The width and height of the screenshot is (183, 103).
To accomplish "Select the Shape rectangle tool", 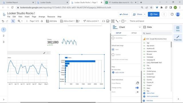I will coord(123,21).
